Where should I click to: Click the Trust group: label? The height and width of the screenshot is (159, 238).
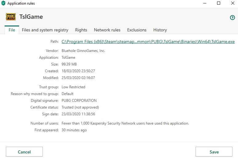click(x=49, y=87)
